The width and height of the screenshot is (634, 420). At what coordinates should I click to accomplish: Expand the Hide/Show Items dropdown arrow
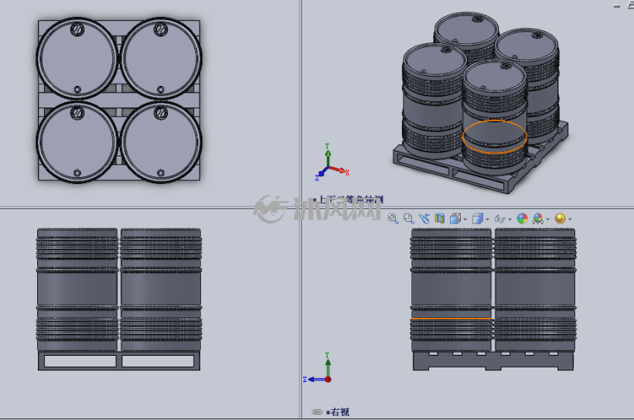[x=510, y=220]
